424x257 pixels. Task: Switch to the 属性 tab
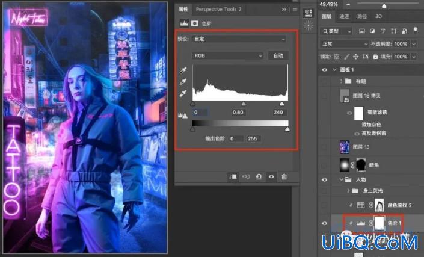pyautogui.click(x=183, y=10)
